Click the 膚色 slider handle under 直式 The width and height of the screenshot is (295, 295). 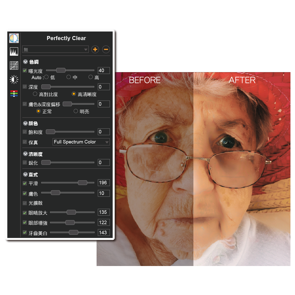point(55,193)
